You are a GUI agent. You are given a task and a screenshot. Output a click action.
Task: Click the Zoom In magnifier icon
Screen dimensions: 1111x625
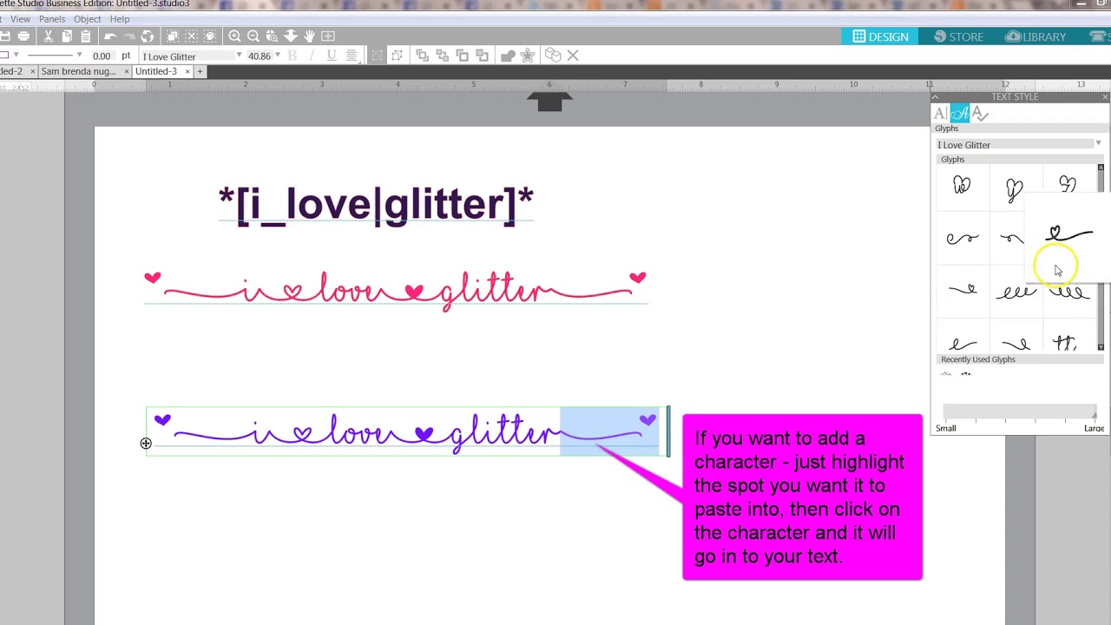point(234,36)
